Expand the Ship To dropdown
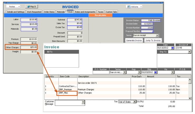The height and width of the screenshot is (114, 195). pyautogui.click(x=189, y=52)
